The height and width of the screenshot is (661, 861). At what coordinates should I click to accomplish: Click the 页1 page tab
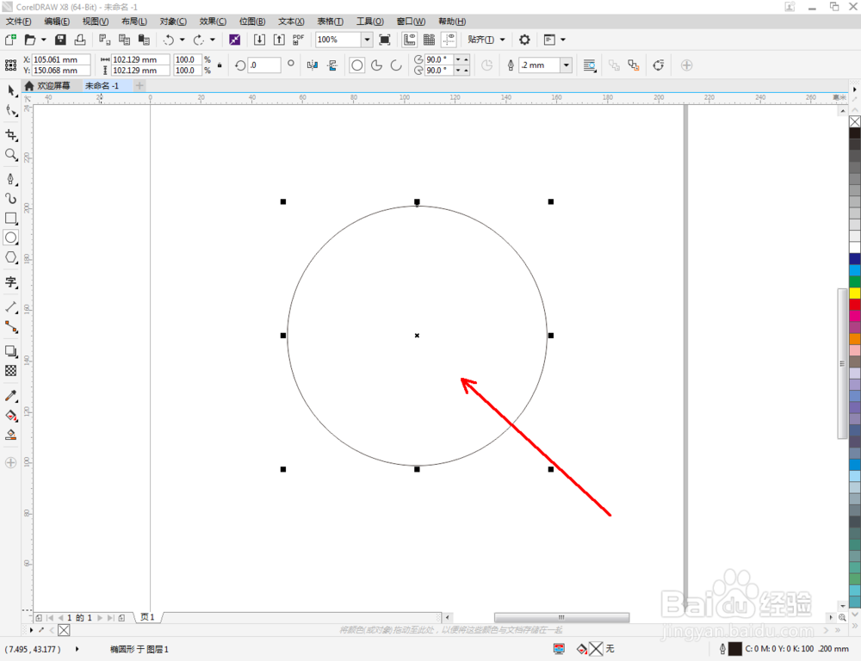pos(147,617)
